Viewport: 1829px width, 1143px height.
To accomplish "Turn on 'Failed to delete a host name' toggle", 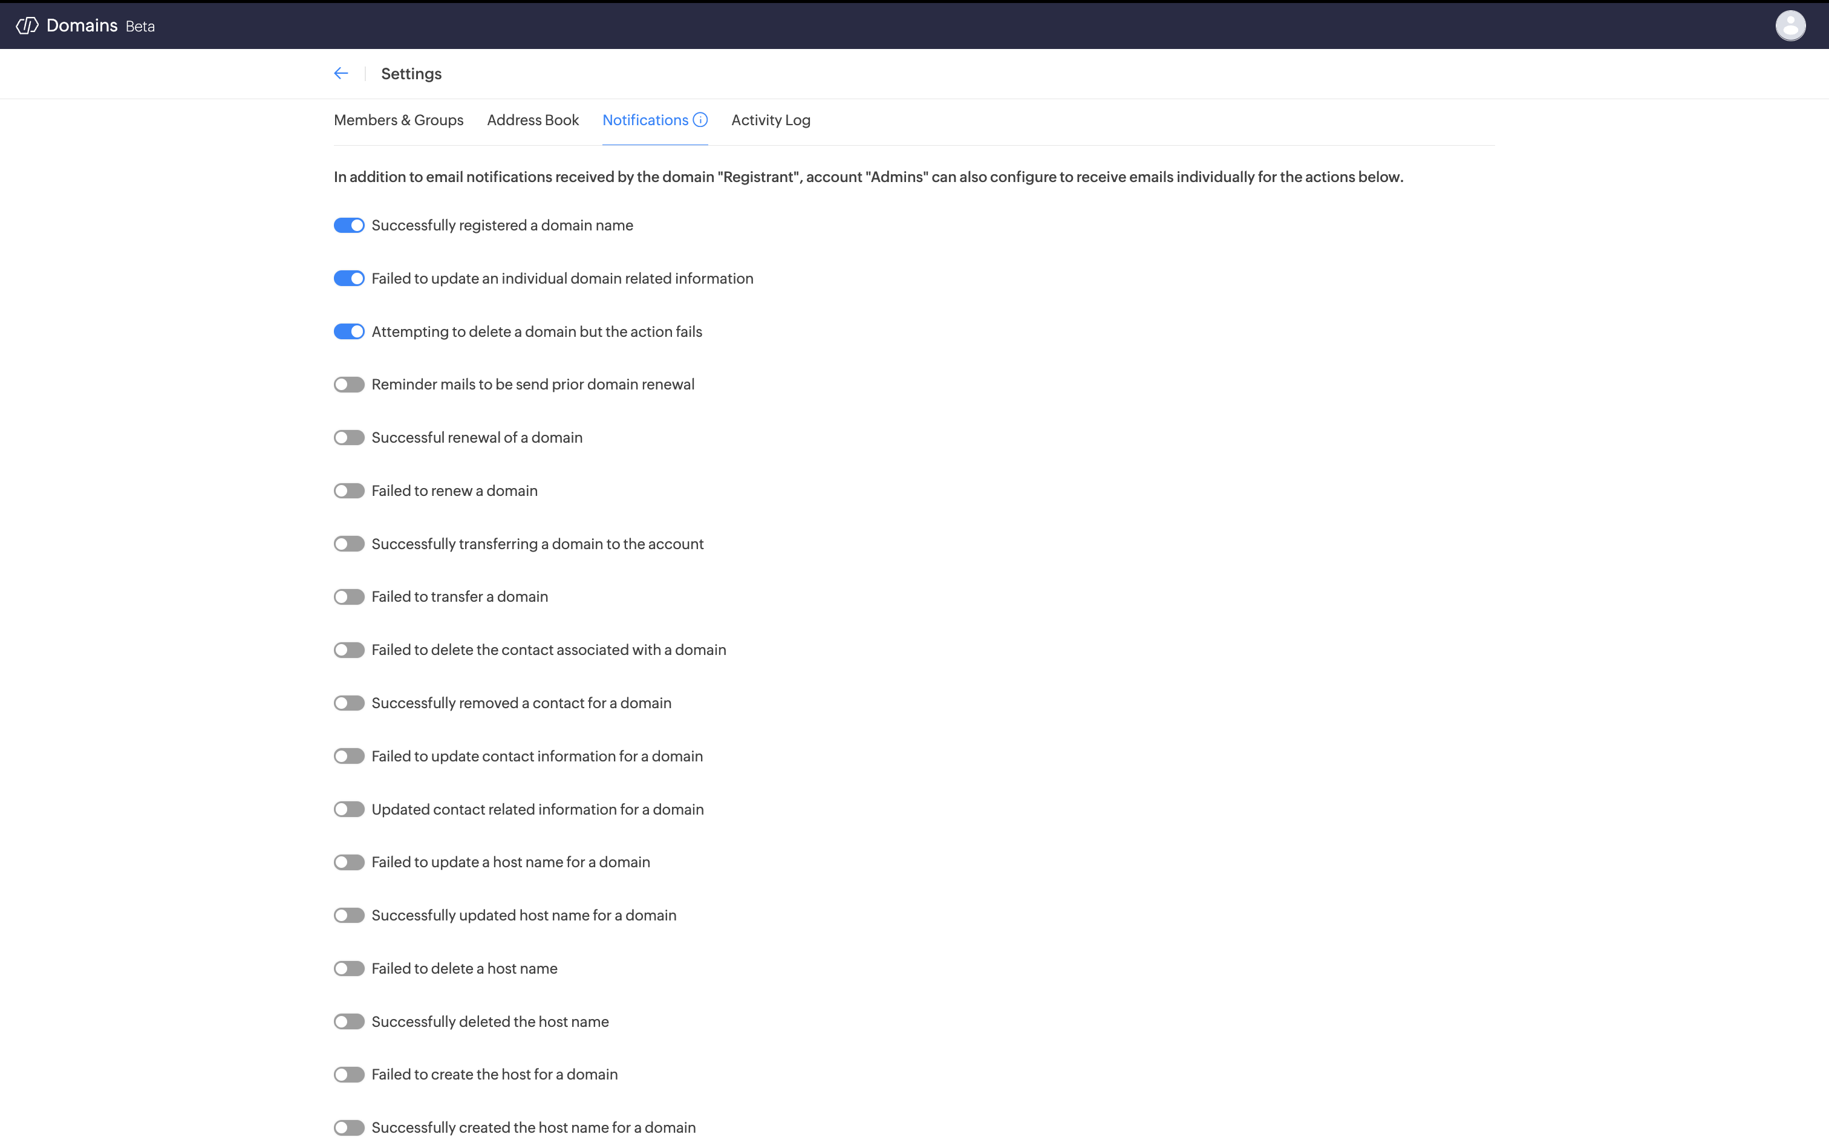I will point(349,968).
